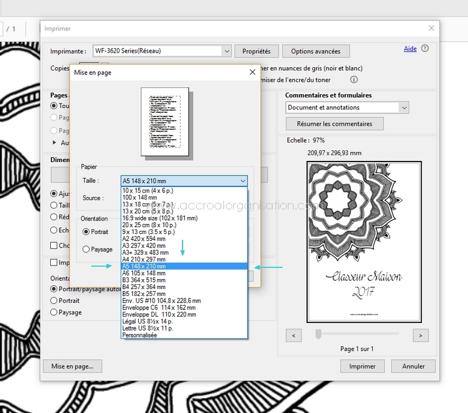Click the Aide link

point(410,49)
